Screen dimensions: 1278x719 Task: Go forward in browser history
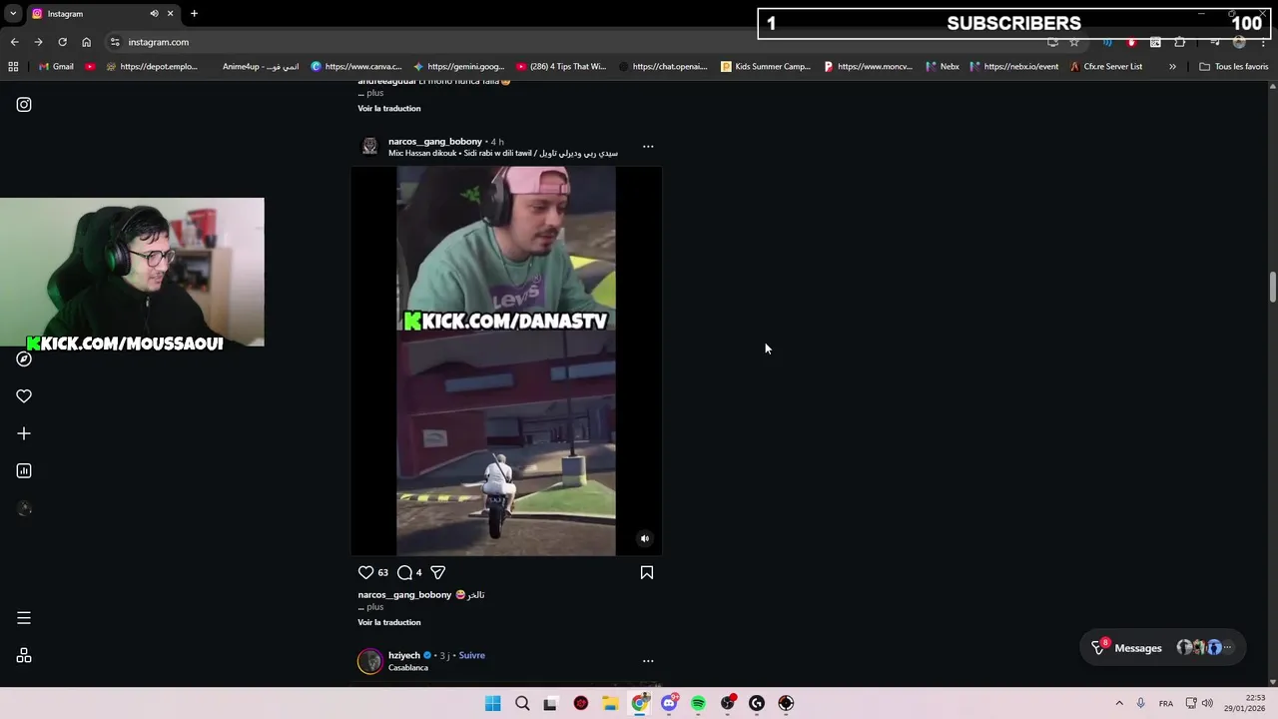(38, 42)
